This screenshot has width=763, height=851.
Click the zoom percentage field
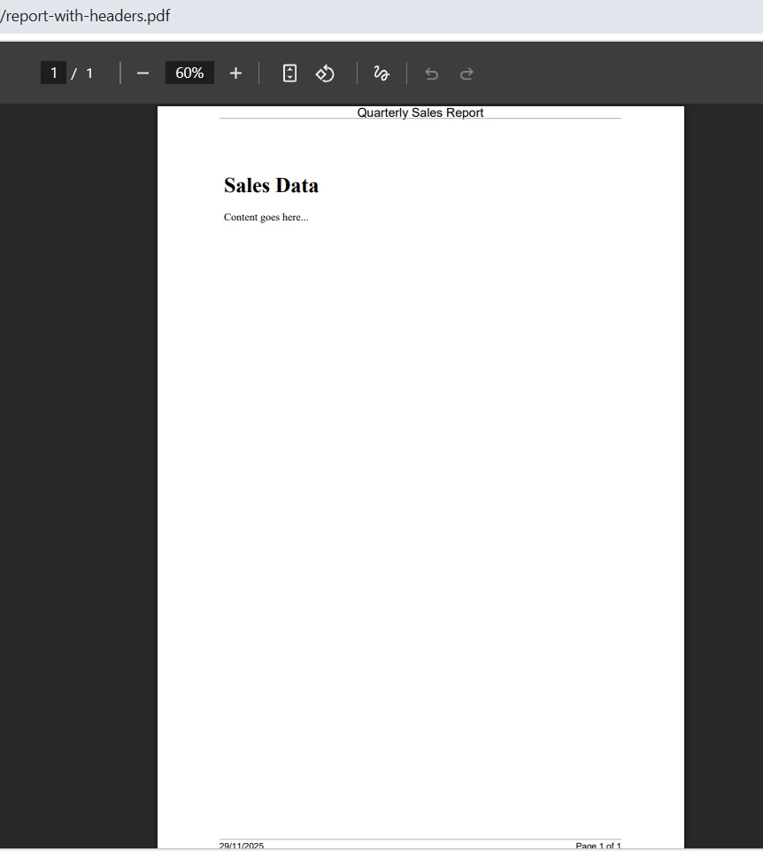pos(189,73)
